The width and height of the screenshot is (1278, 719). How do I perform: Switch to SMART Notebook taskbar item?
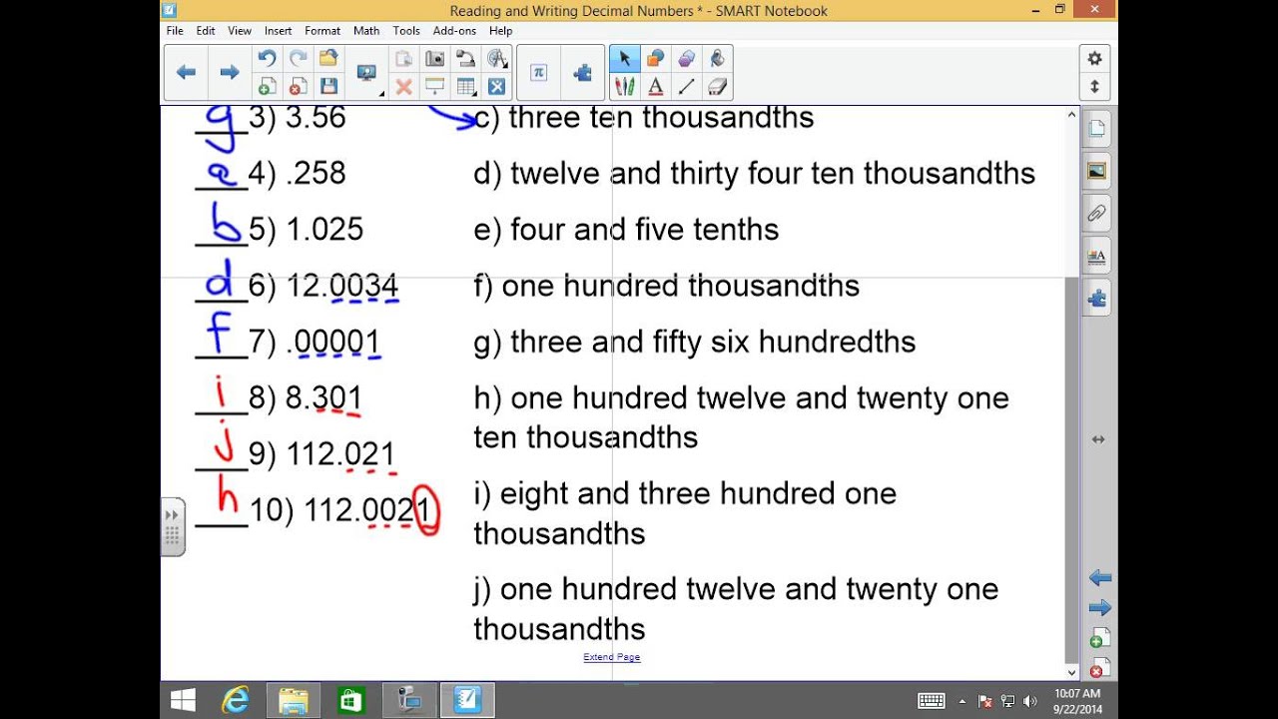click(x=466, y=700)
